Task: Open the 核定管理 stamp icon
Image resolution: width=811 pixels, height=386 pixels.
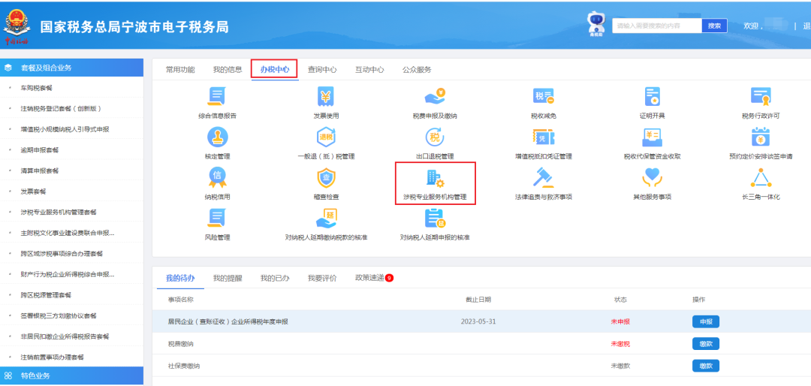Action: [217, 137]
